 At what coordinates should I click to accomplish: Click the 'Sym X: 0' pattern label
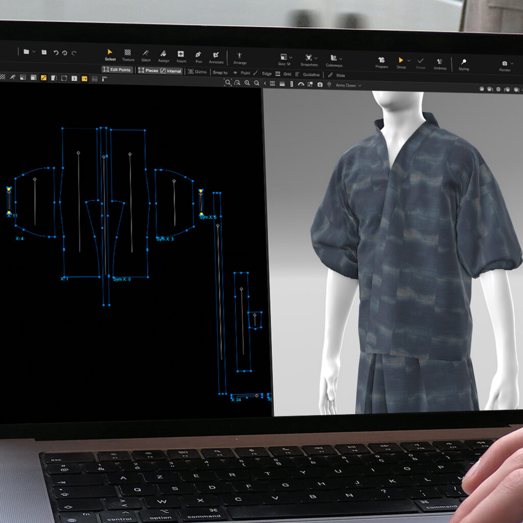click(x=122, y=279)
